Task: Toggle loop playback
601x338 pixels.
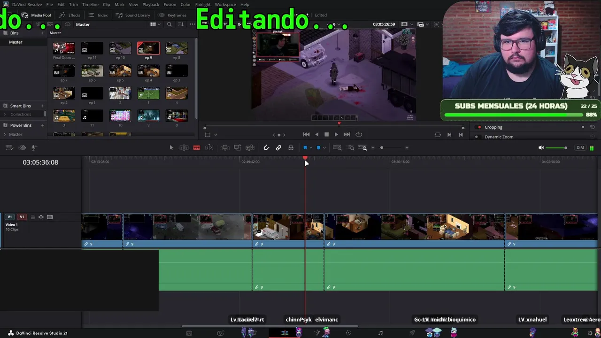Action: click(x=359, y=135)
